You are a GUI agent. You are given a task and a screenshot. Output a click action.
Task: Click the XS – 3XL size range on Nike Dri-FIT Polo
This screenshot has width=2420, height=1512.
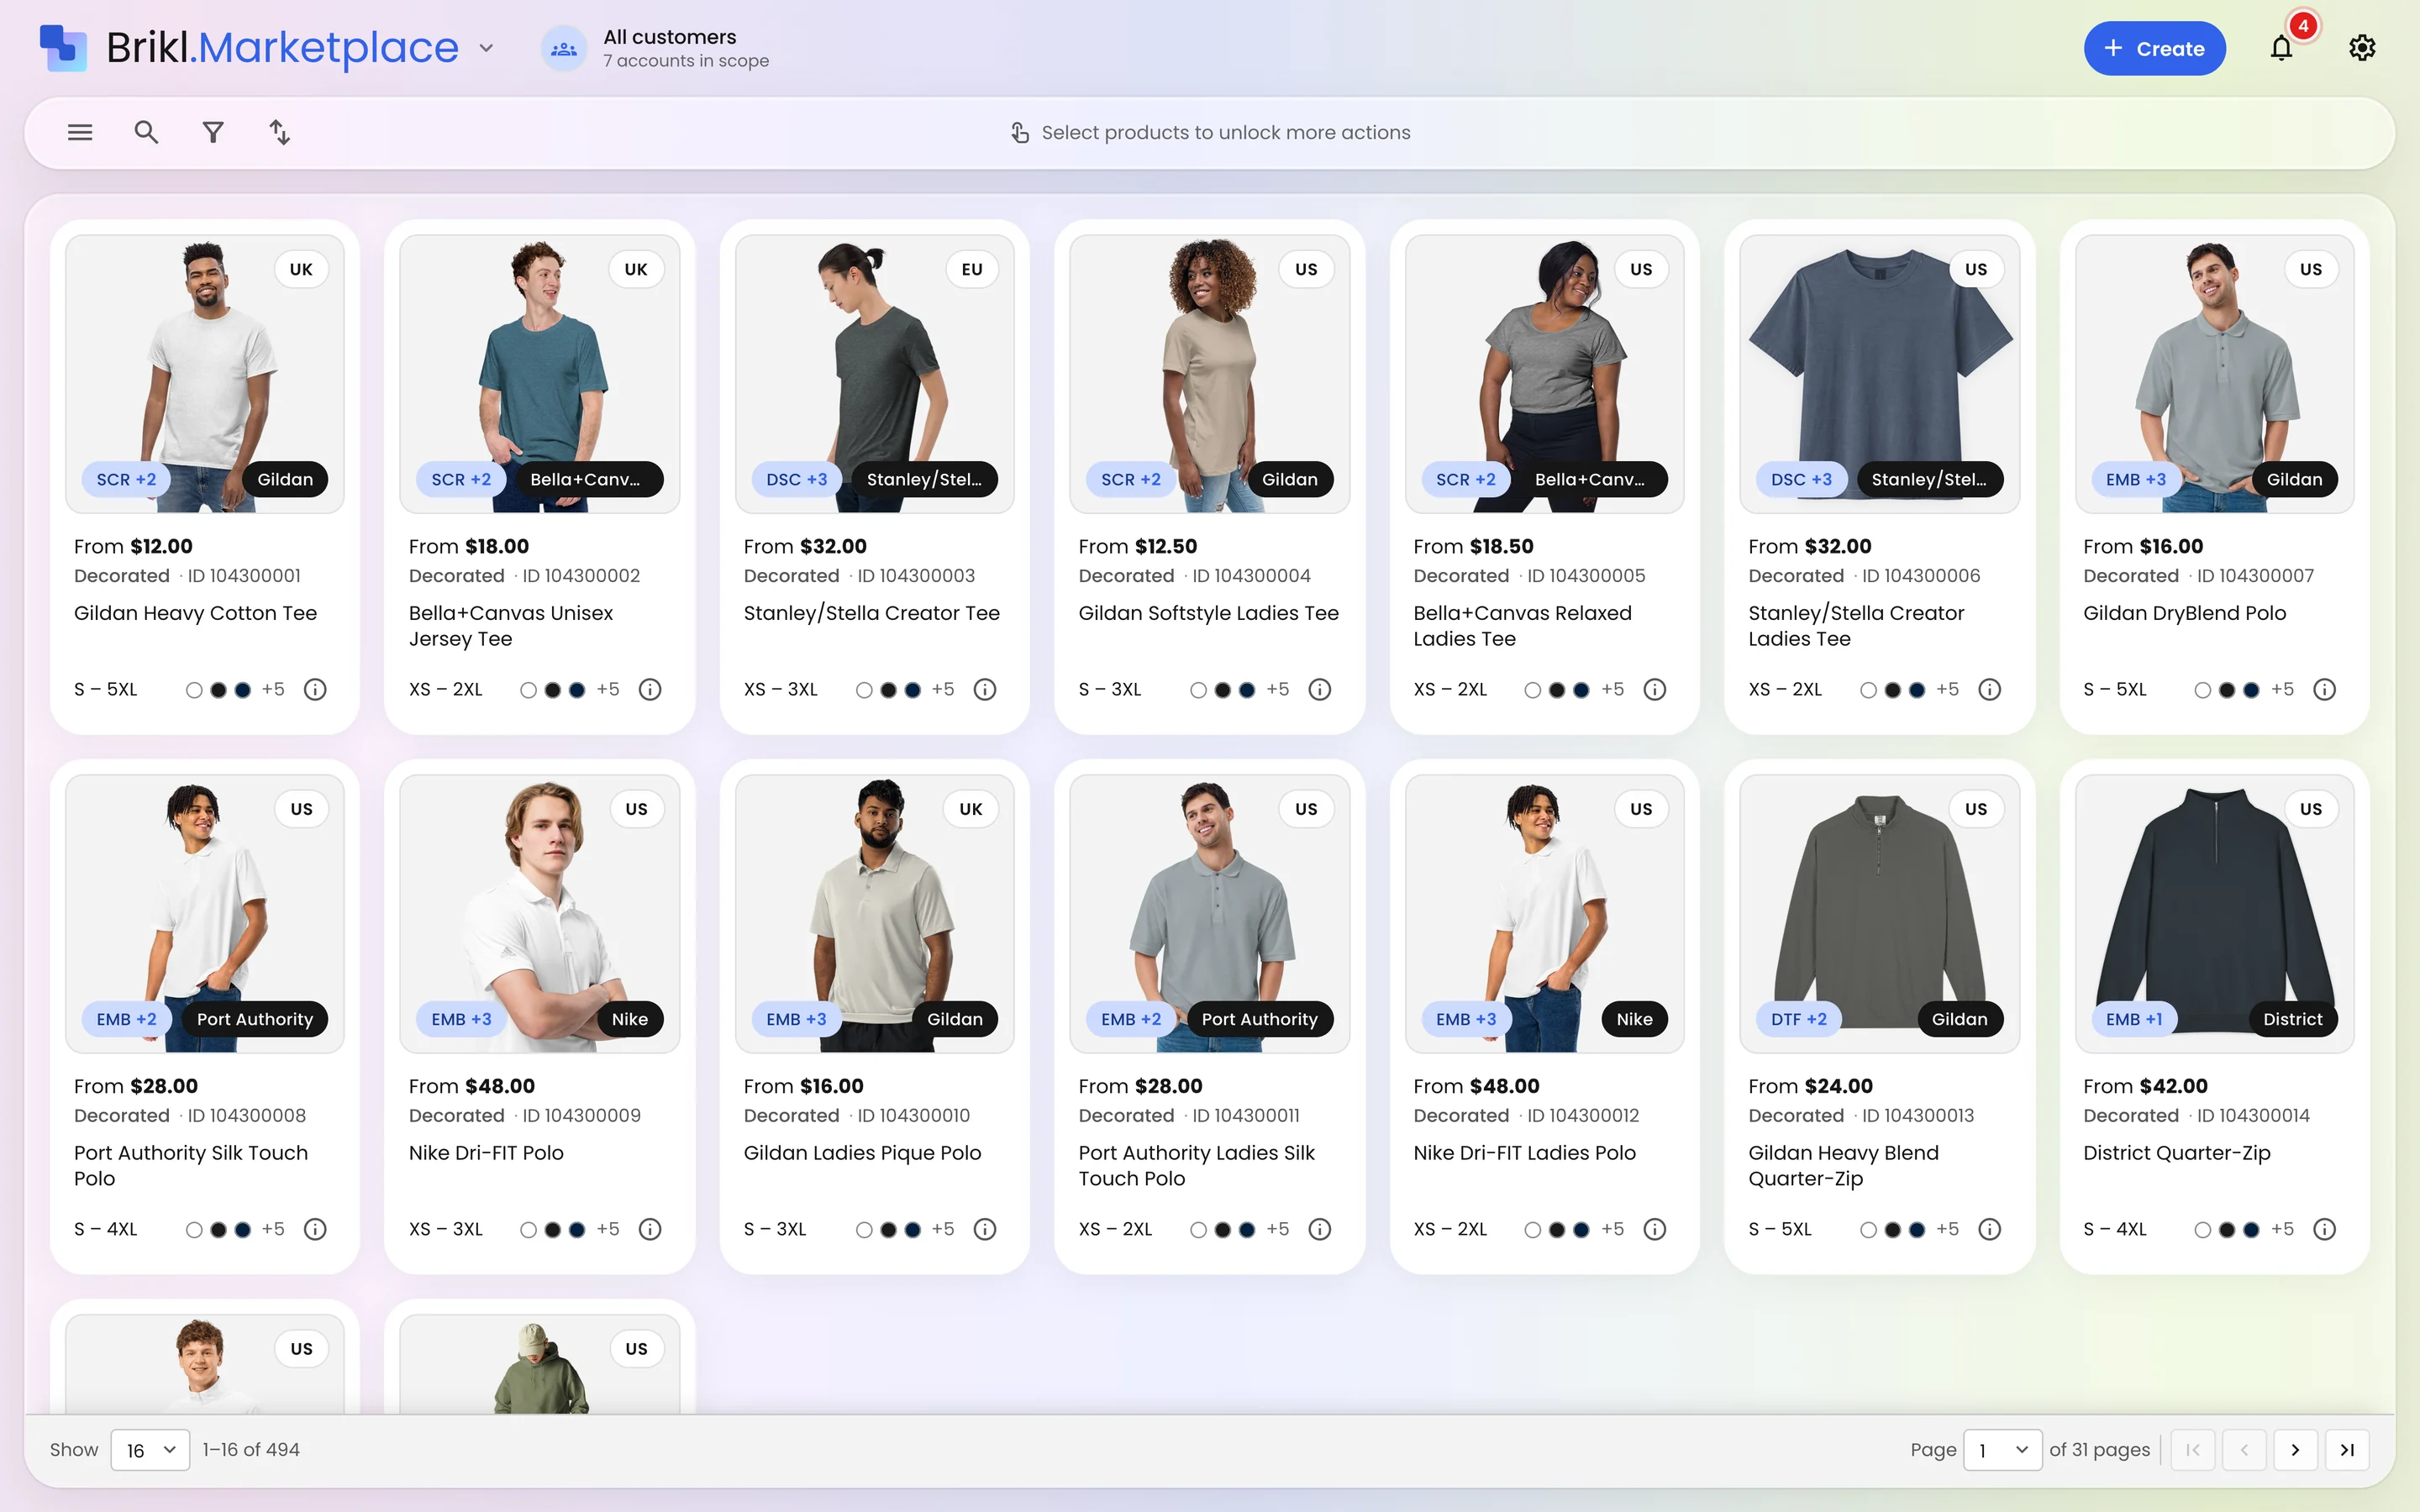(446, 1229)
